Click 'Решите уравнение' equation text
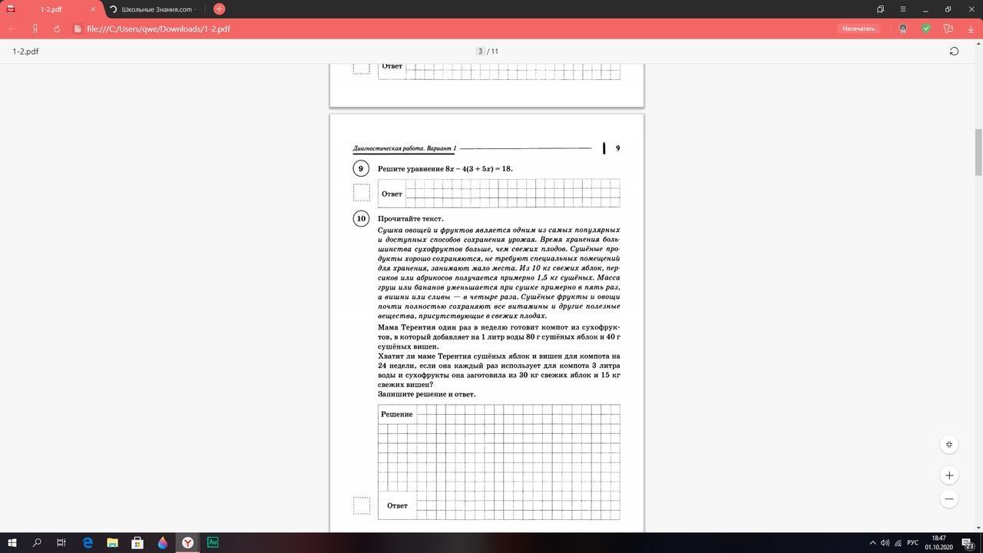The image size is (983, 553). coord(445,168)
